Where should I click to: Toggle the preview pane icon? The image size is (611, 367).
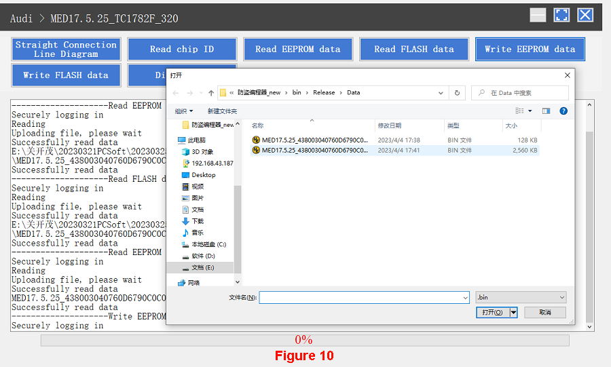pos(547,111)
